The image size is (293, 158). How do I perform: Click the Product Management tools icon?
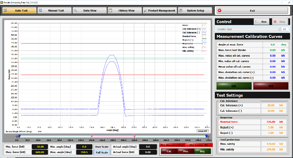[x=145, y=10]
